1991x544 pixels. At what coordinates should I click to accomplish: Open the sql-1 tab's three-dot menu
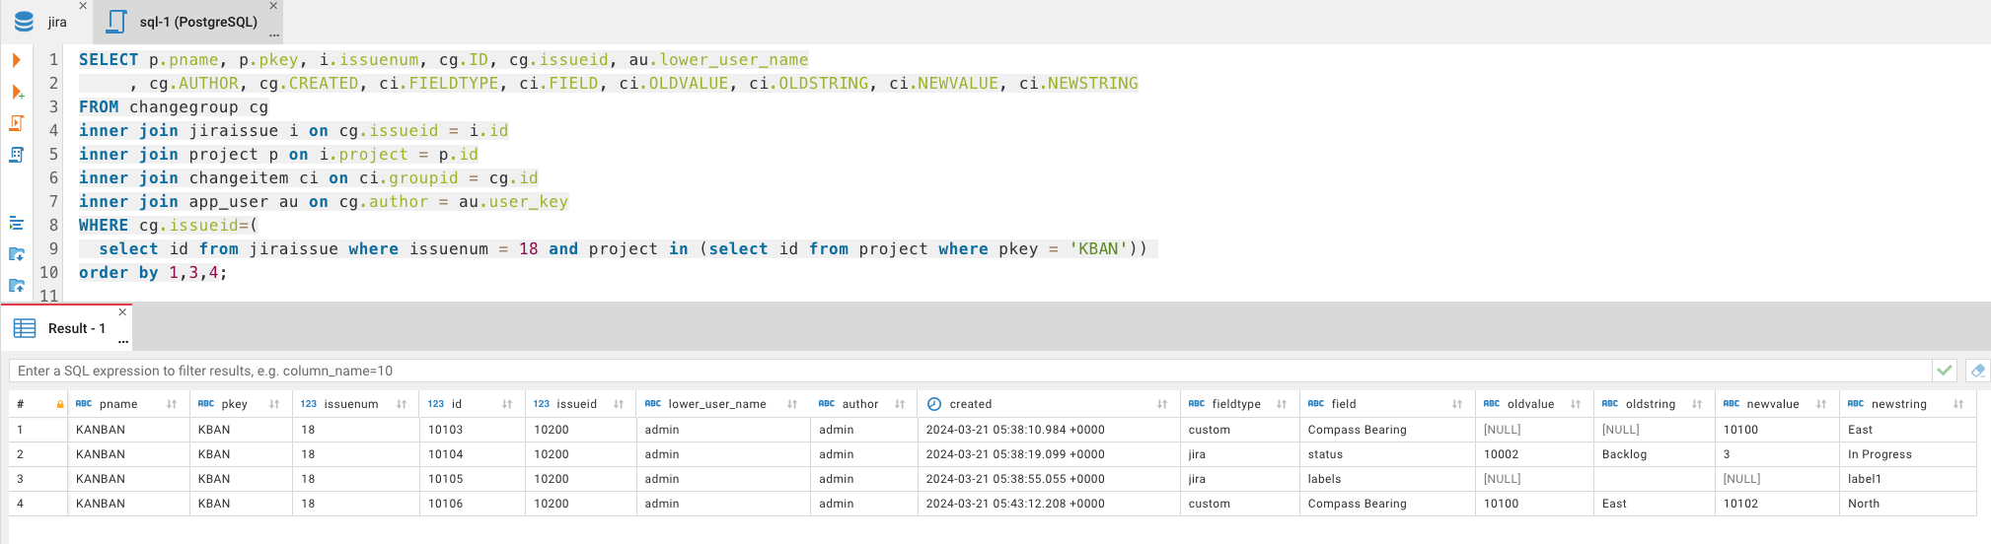[274, 35]
